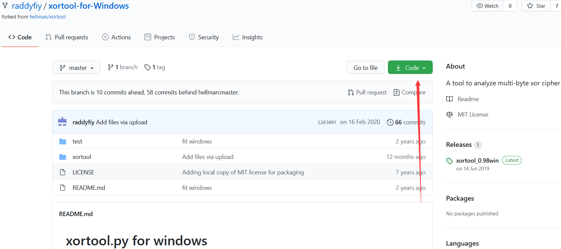Open the xortool-for-Windows repository link

[x=89, y=6]
